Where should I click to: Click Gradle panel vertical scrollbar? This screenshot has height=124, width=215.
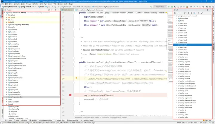click(x=212, y=51)
